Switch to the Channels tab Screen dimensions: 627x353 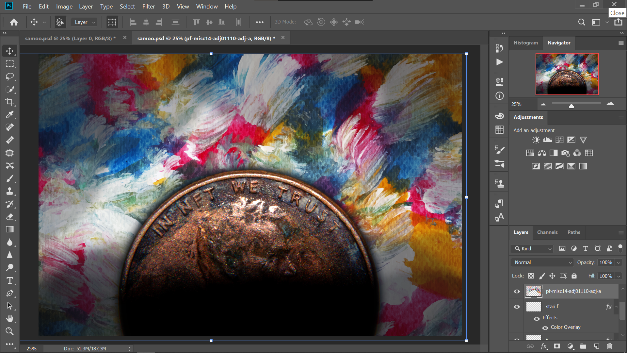(x=547, y=232)
